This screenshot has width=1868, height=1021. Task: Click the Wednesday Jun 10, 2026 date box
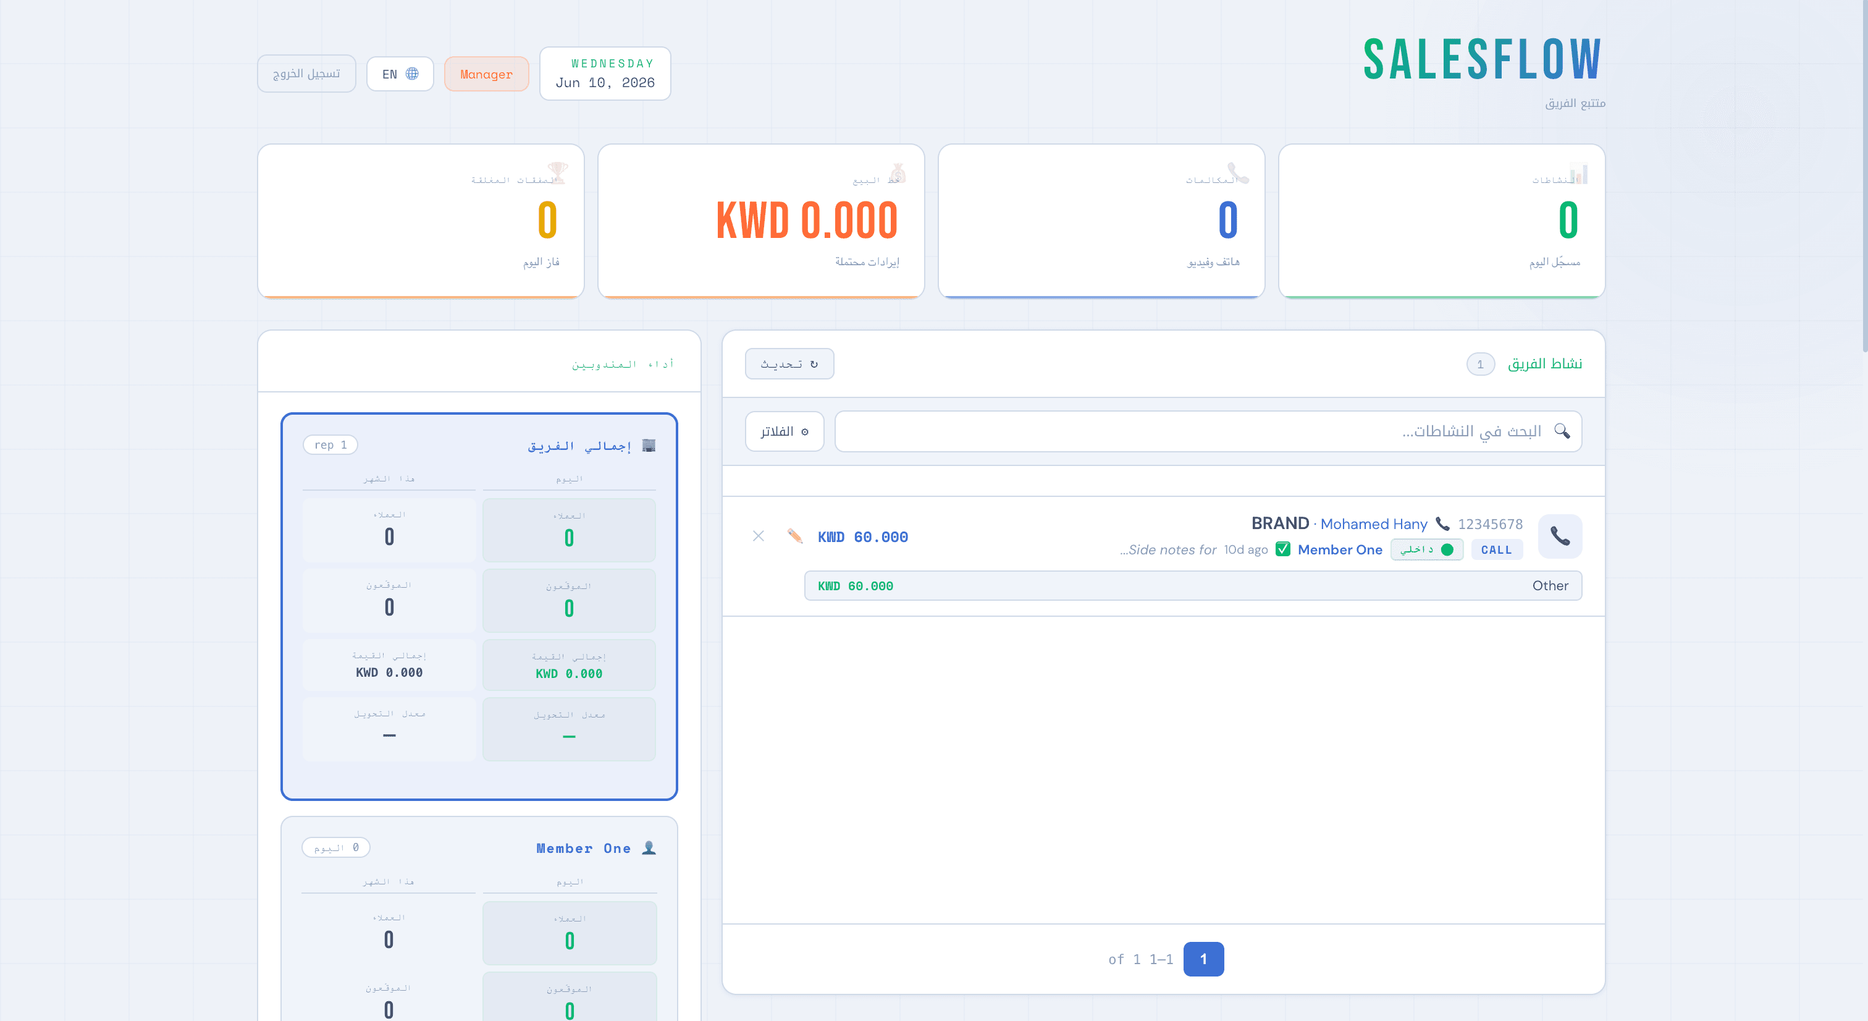605,74
